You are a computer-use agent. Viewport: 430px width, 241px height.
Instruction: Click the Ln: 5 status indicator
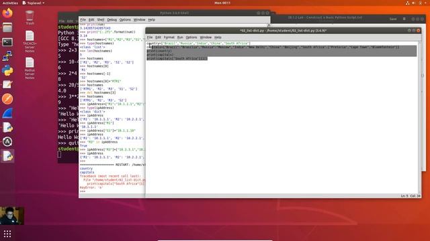pyautogui.click(x=404, y=196)
